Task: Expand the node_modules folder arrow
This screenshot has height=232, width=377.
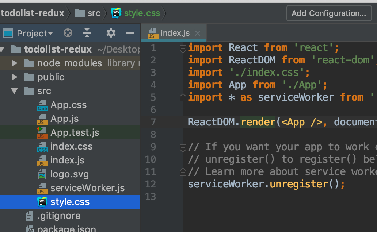Action: [14, 63]
